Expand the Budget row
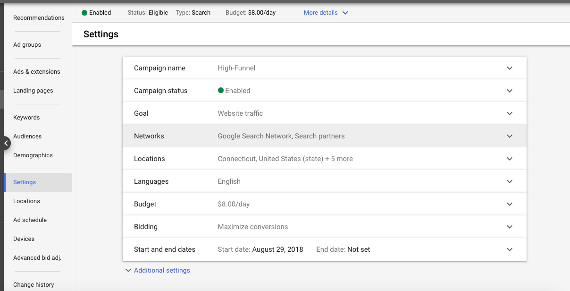570x291 pixels. click(x=510, y=204)
